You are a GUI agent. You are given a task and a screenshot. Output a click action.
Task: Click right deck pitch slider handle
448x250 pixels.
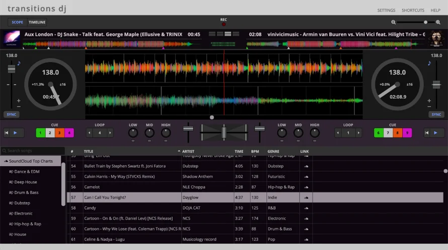pyautogui.click(x=436, y=85)
